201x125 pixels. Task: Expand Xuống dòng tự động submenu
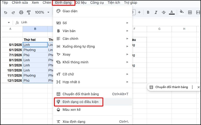pos(92,46)
